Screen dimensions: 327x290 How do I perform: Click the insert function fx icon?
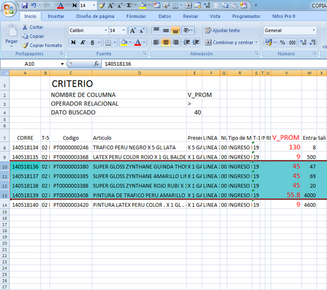click(x=96, y=64)
